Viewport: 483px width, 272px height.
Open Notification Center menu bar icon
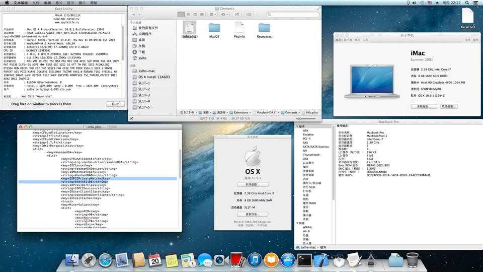[x=475, y=3]
